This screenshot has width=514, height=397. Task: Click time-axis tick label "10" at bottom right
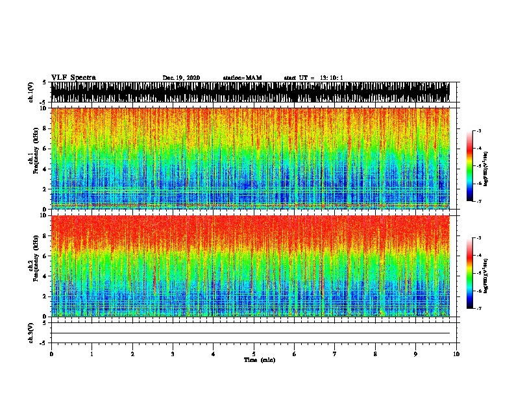[x=456, y=354]
